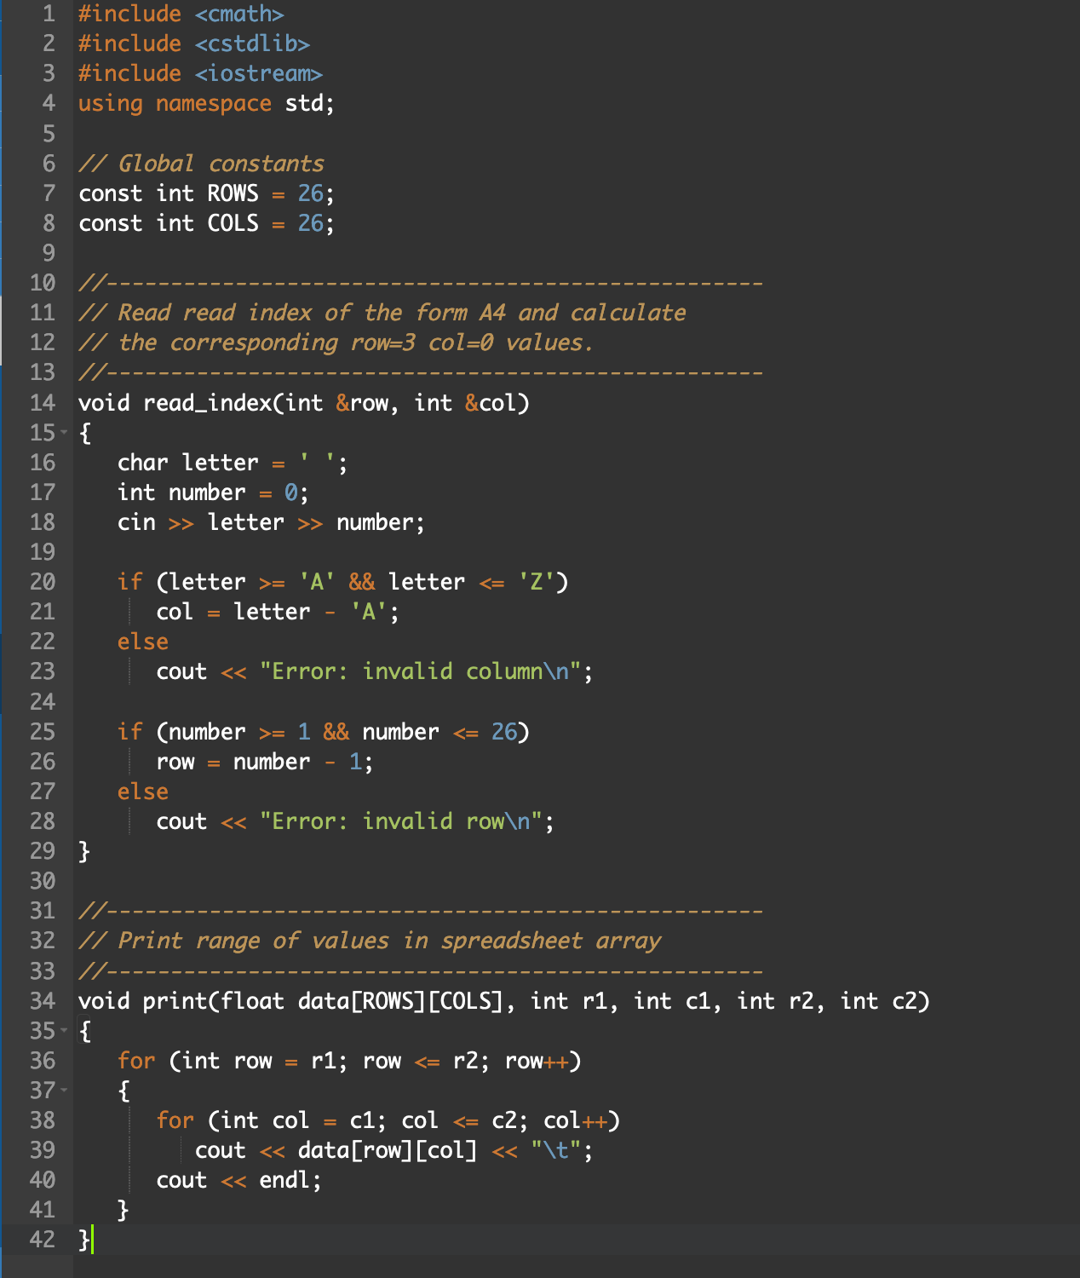Click the COLS constant value 26

pyautogui.click(x=311, y=223)
